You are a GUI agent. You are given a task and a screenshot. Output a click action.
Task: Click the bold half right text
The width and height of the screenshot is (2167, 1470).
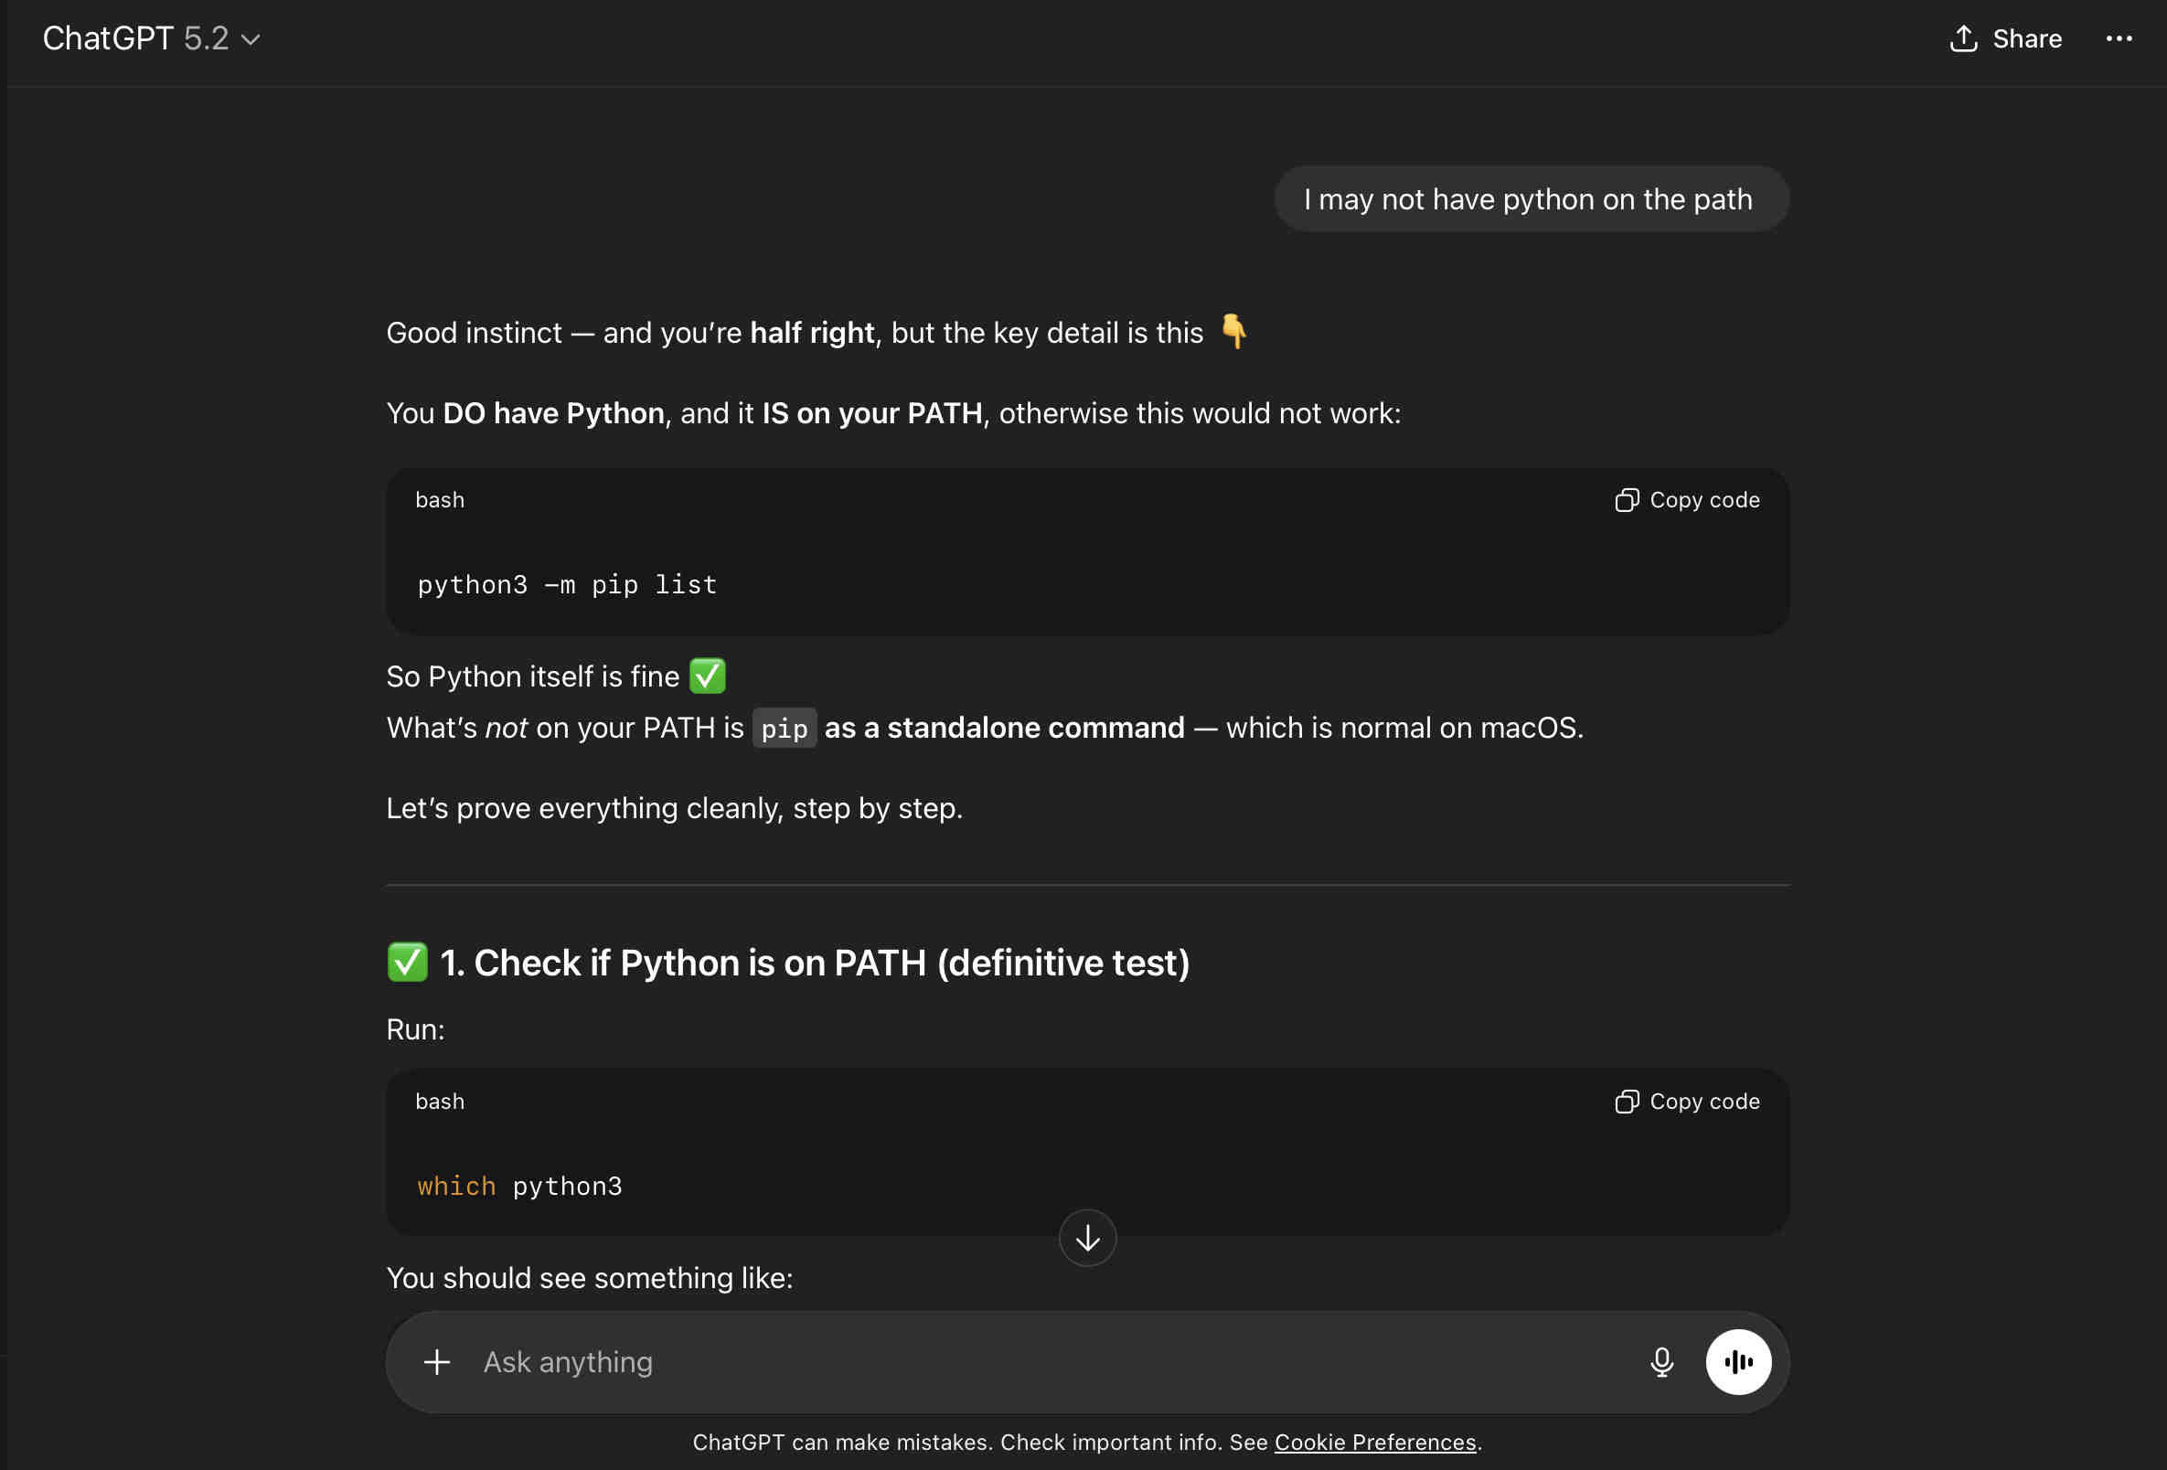point(812,333)
